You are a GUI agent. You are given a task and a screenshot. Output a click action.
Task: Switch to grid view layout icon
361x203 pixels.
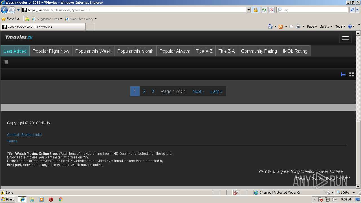[x=352, y=74]
